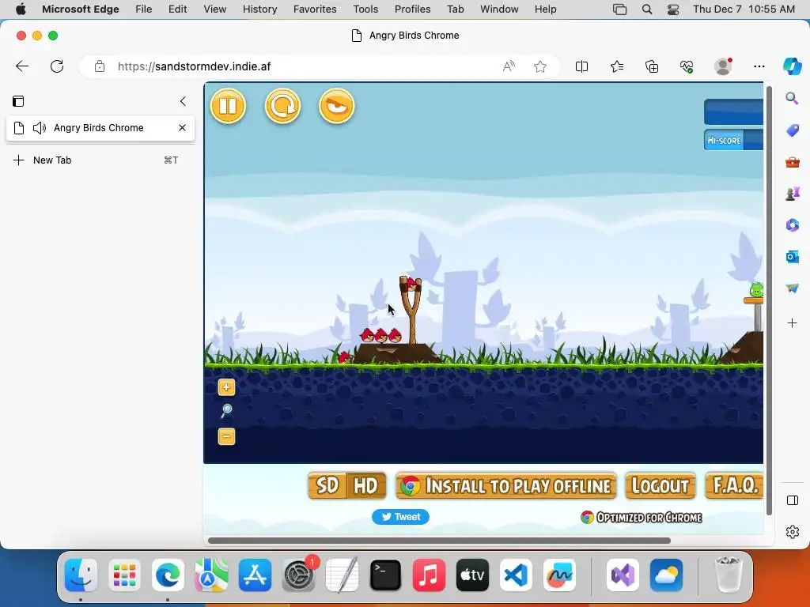
Task: Open the Shopping tag icon in sidebar
Action: pyautogui.click(x=792, y=130)
